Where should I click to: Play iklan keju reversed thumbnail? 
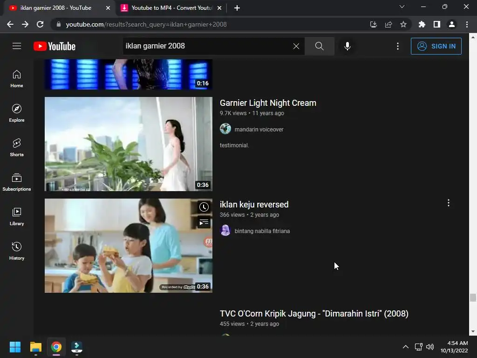point(129,246)
